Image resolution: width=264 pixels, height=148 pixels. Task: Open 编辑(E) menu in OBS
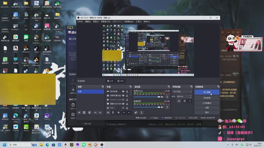pyautogui.click(x=88, y=22)
